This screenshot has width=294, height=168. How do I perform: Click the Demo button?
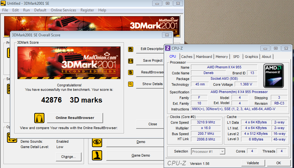[x=135, y=142]
